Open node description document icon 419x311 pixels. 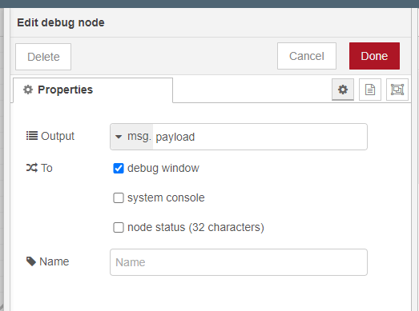(x=370, y=90)
